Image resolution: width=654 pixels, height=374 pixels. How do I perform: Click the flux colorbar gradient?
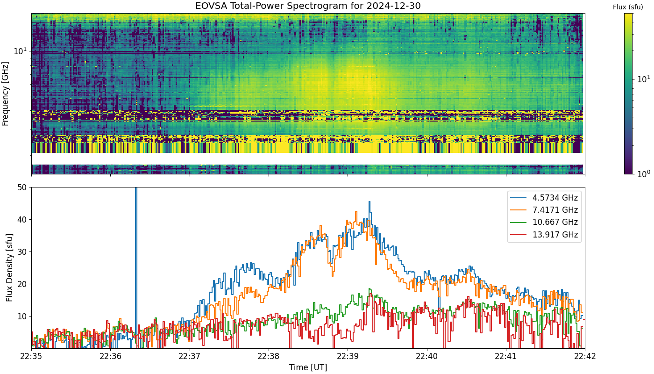[628, 93]
